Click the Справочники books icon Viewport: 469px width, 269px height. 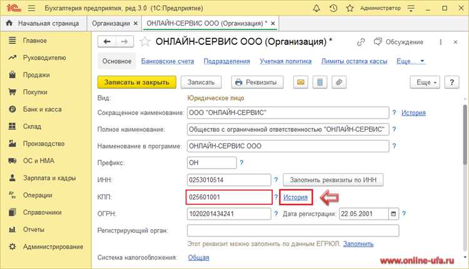(x=13, y=212)
